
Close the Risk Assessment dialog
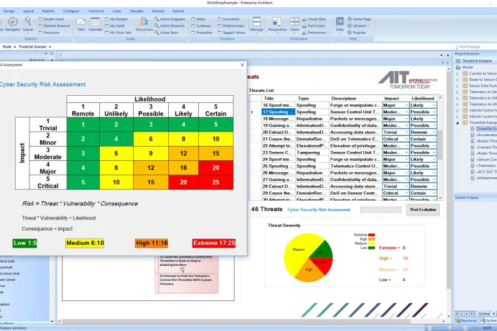click(x=242, y=65)
